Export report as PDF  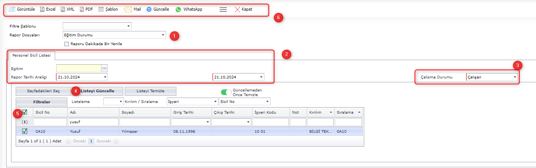click(x=81, y=9)
